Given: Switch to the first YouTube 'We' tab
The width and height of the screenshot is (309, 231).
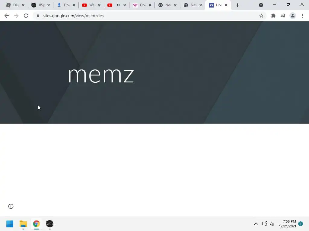Looking at the screenshot, I should [89, 5].
